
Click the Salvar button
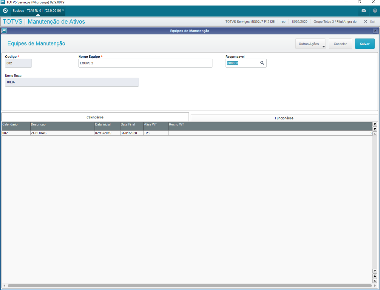pos(365,44)
